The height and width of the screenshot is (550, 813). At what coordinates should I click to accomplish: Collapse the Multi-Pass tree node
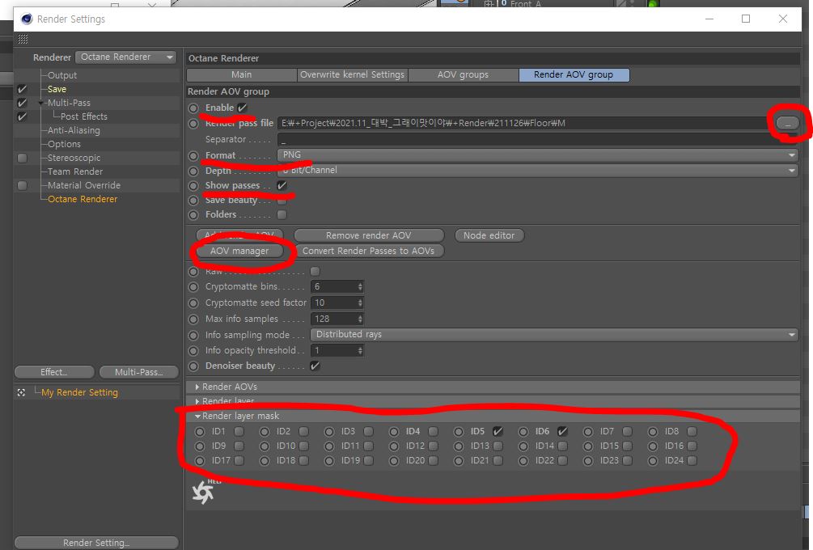41,103
